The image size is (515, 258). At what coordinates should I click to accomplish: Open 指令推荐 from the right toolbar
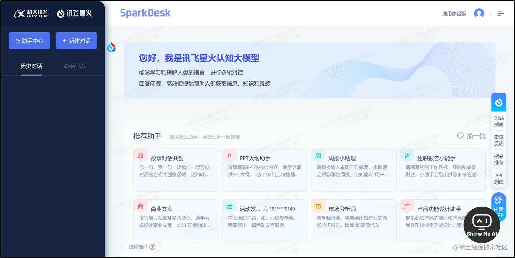[499, 159]
